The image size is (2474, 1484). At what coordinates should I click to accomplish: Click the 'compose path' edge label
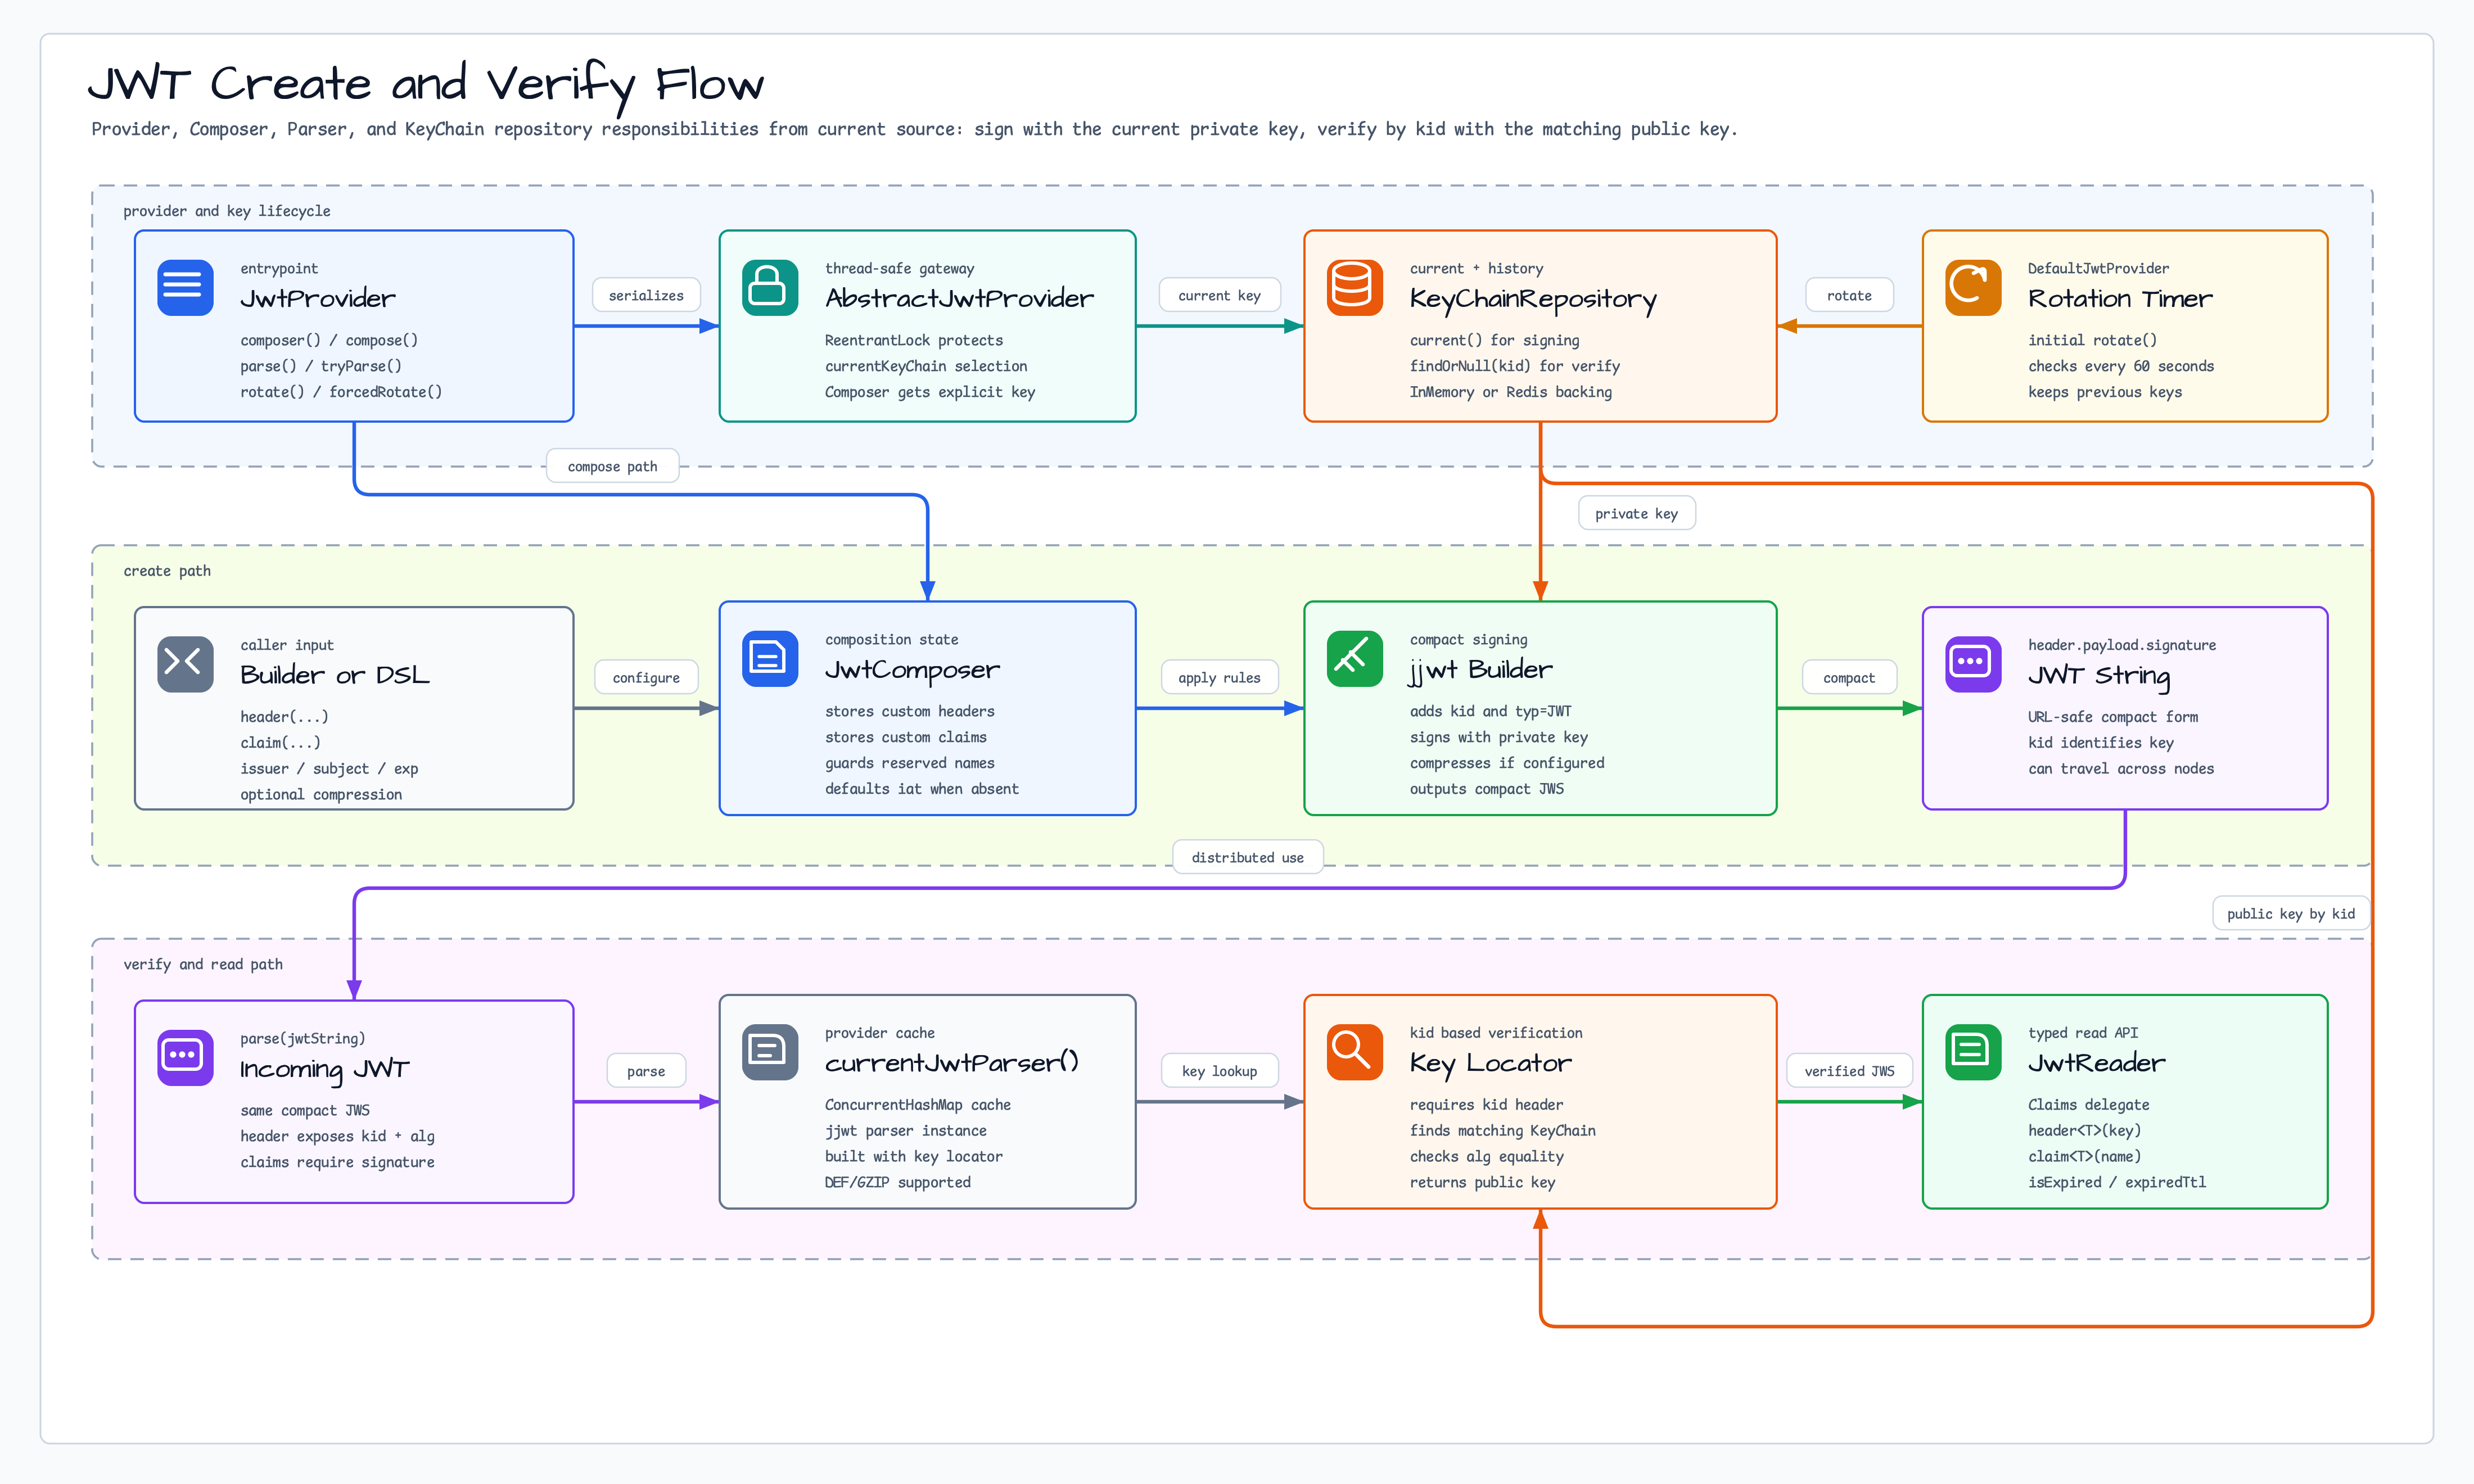[612, 466]
